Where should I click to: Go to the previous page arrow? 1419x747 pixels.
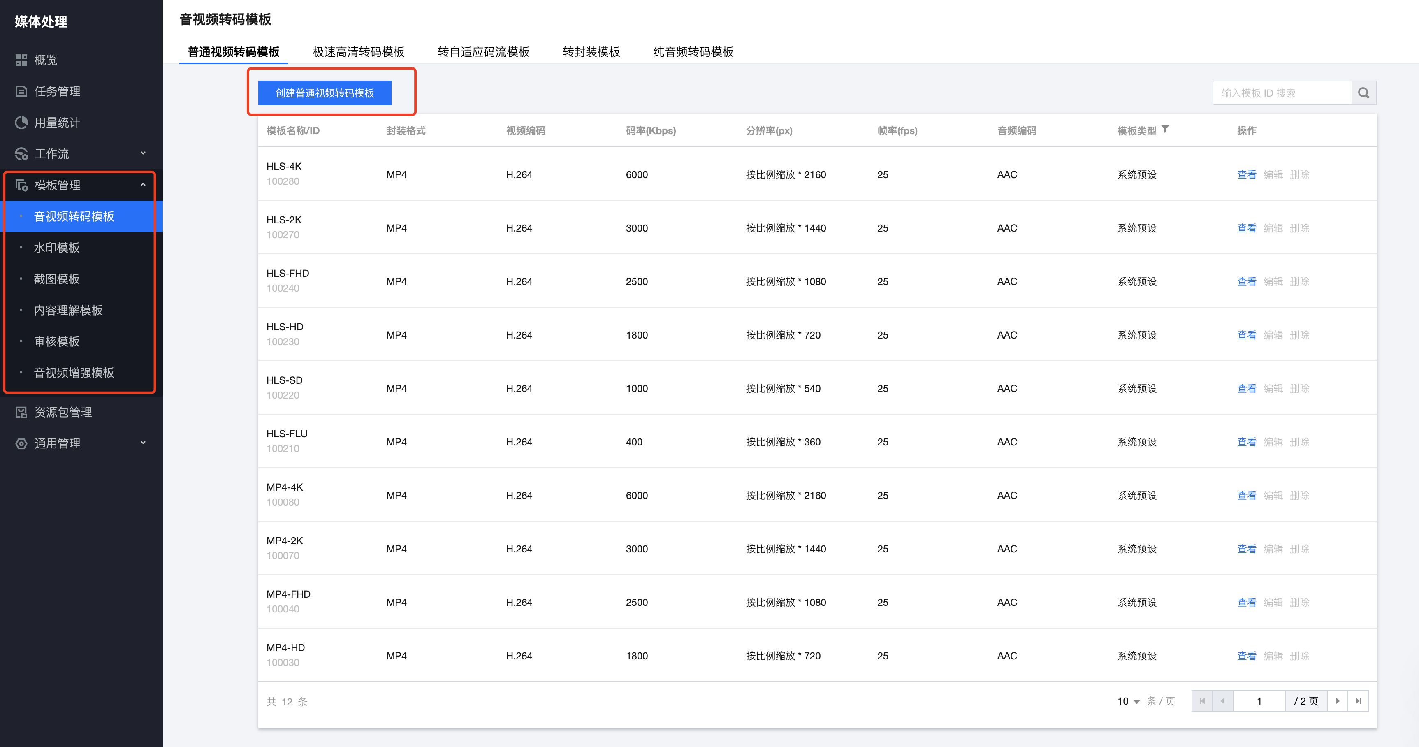coord(1222,701)
